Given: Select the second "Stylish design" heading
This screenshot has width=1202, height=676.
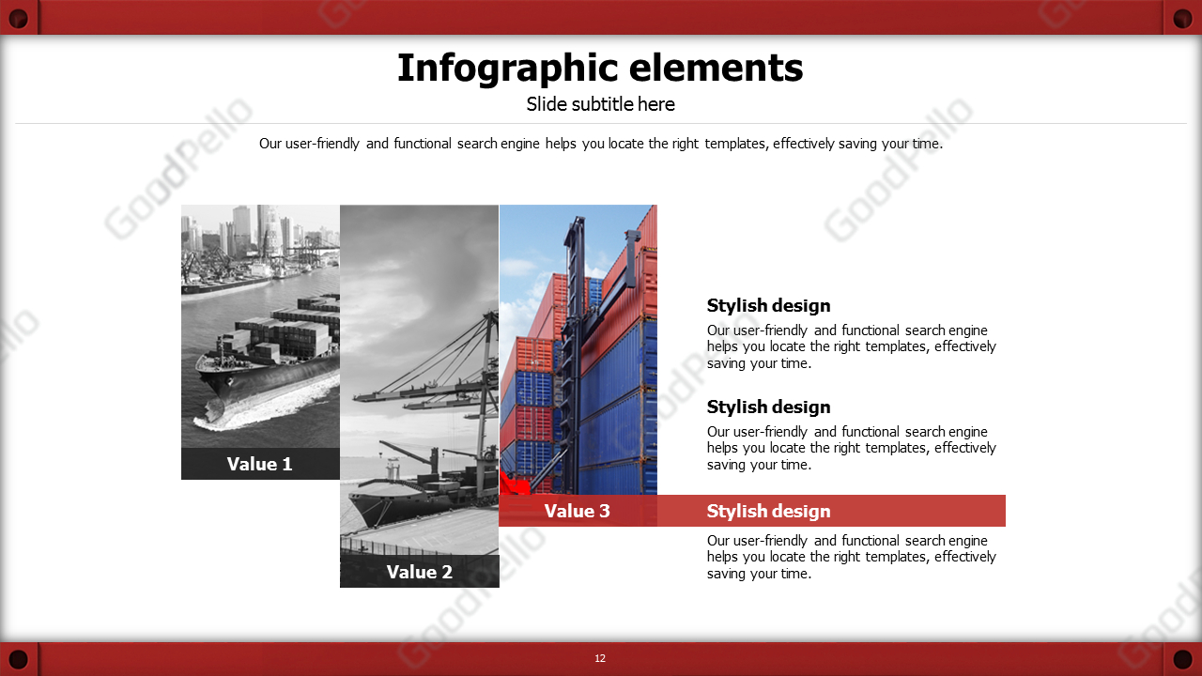Looking at the screenshot, I should click(x=768, y=407).
